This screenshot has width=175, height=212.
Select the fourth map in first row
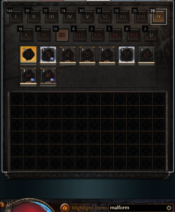pos(87,54)
